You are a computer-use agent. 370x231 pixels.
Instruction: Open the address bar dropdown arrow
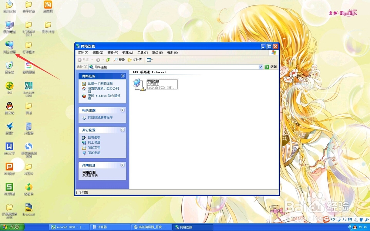point(260,67)
